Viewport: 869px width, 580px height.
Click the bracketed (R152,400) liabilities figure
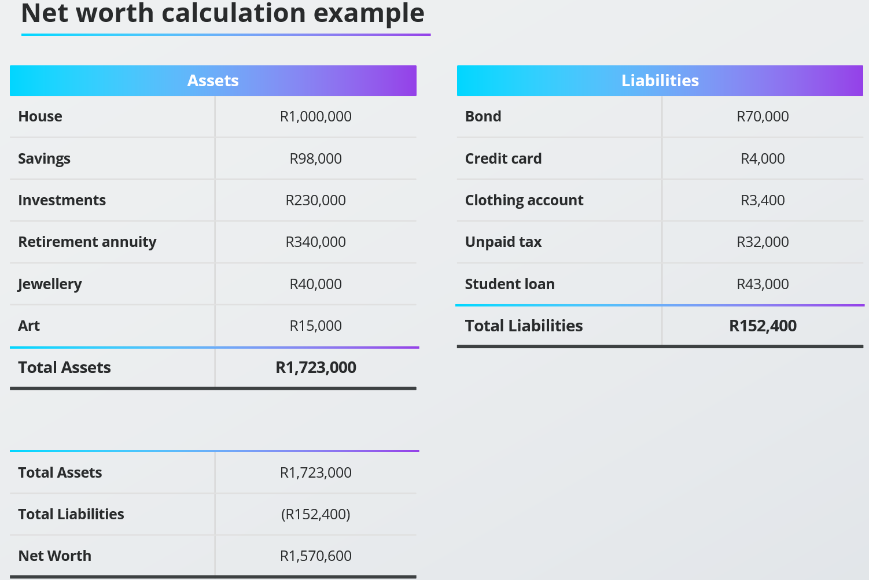click(316, 514)
